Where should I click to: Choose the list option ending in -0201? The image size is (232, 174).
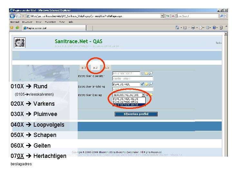(129, 99)
